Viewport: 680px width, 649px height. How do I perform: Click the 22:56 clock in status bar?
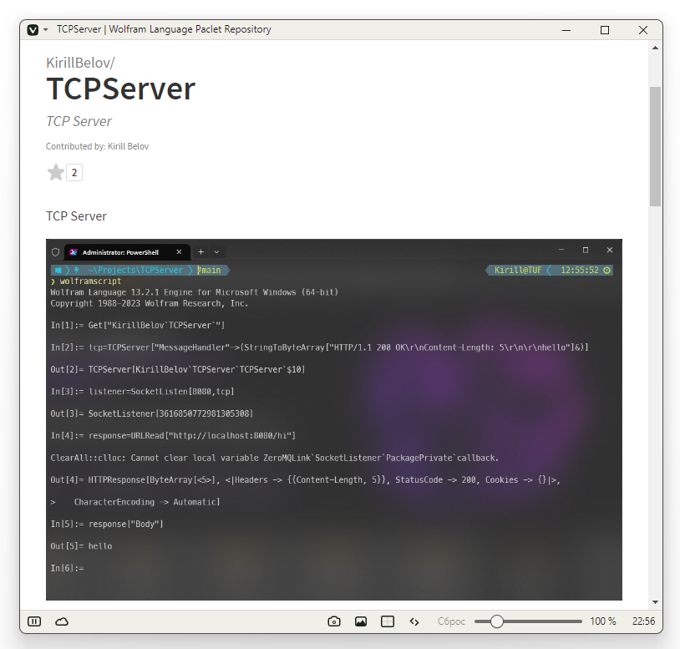643,621
